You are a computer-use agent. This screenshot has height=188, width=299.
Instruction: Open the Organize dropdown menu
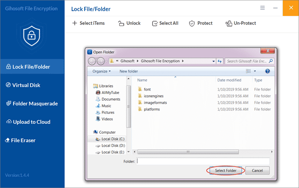pos(102,71)
